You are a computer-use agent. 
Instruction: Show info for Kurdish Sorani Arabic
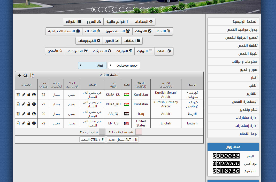click(x=34, y=94)
